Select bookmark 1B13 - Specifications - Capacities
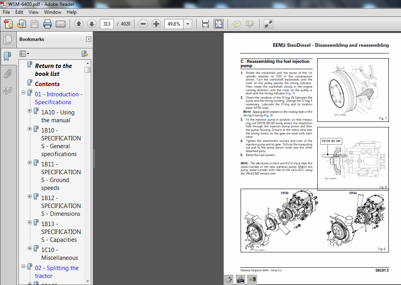The image size is (401, 285). (61, 232)
